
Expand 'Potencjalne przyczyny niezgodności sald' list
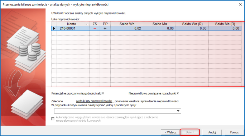[78, 93]
